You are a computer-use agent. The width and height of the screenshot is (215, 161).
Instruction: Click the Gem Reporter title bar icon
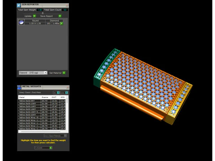pos(19,5)
